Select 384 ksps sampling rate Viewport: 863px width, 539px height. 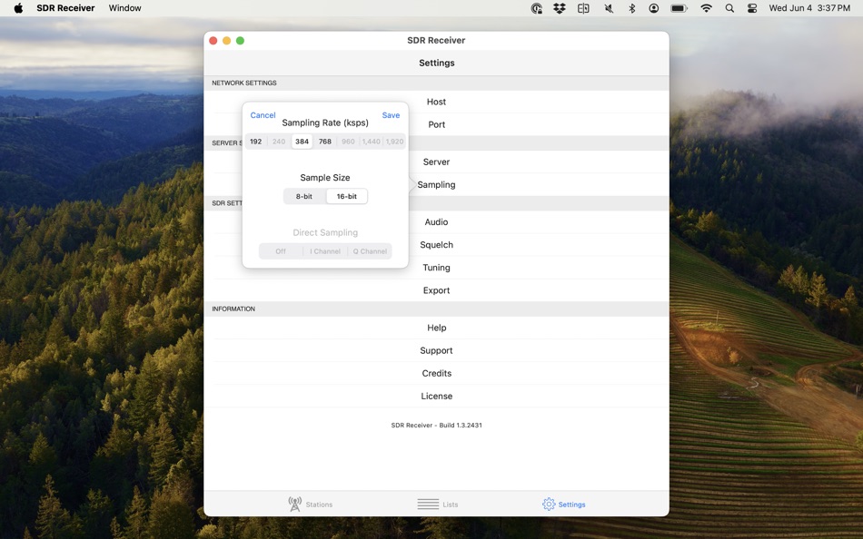[303, 142]
